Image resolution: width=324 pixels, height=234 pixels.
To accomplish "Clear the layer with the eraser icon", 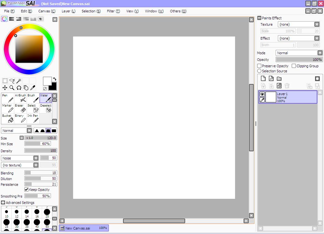I will (x=279, y=86).
